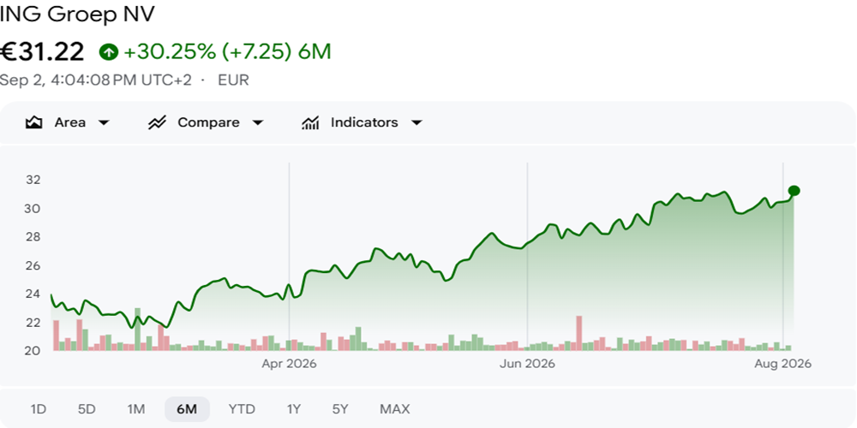Viewport: 857px width, 428px height.
Task: Select the active 6M range tab
Action: (187, 409)
